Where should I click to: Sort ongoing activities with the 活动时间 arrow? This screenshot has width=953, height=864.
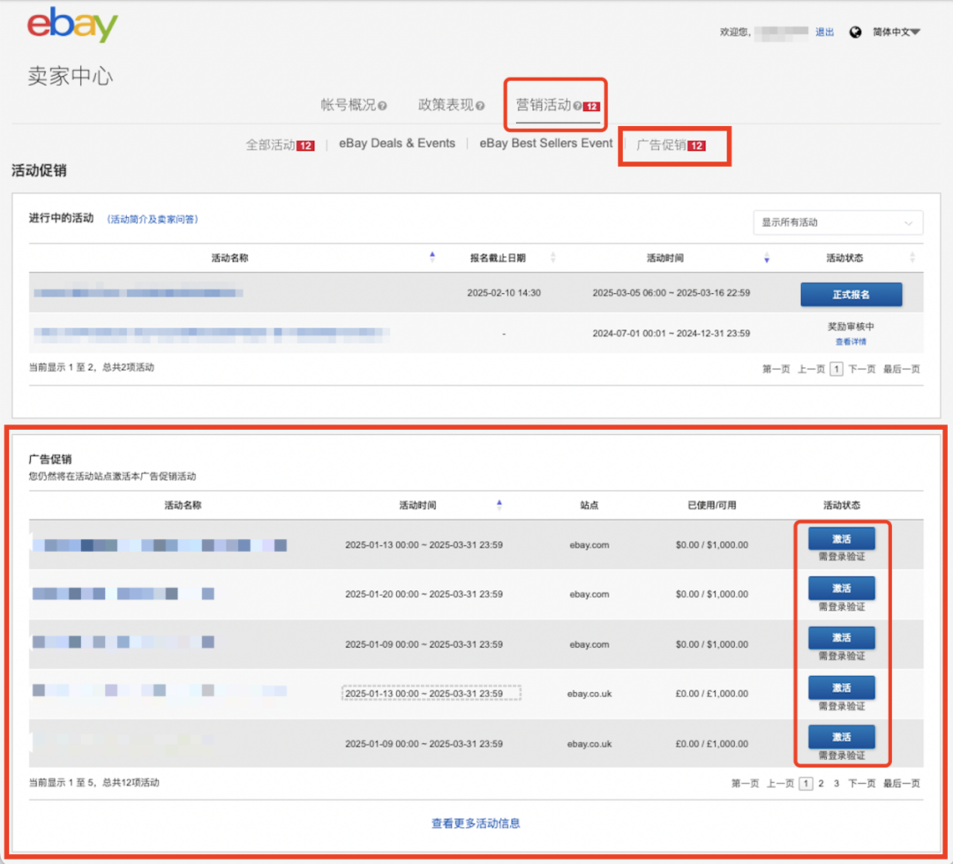point(766,257)
